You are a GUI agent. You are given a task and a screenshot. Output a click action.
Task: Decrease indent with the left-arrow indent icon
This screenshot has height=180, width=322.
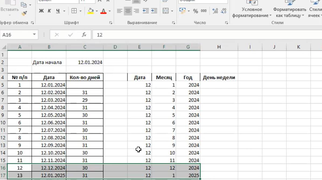tap(146, 11)
